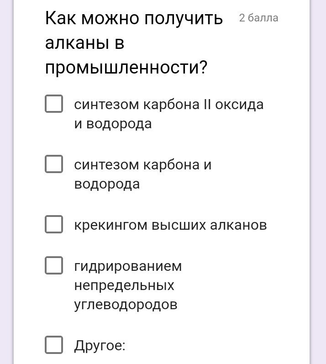The height and width of the screenshot is (364, 326).
Task: Enable the крекингом высших алканов checkbox
Action: pos(54,224)
